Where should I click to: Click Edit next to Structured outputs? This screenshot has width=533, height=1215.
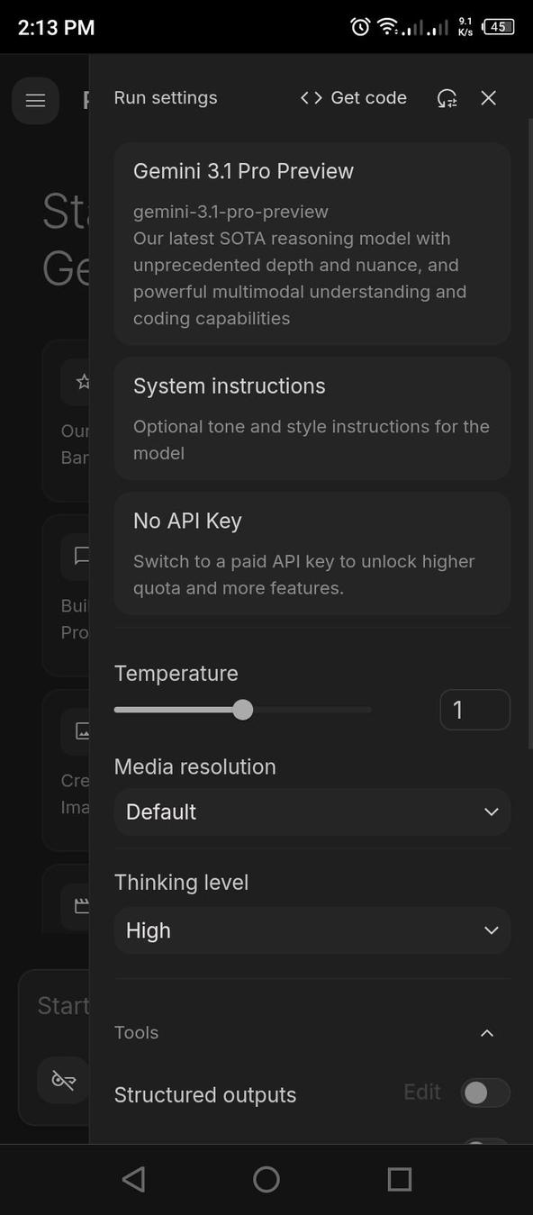coord(421,1092)
